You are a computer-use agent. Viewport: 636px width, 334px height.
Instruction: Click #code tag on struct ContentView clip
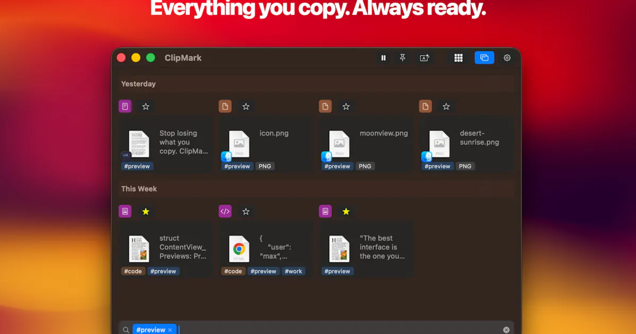point(132,271)
